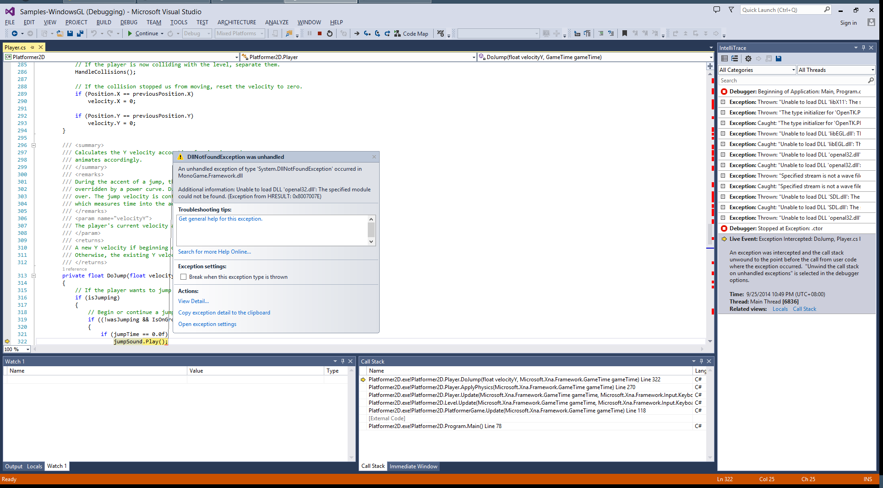Open the Platformer2D.Player class dropdown

click(x=359, y=57)
